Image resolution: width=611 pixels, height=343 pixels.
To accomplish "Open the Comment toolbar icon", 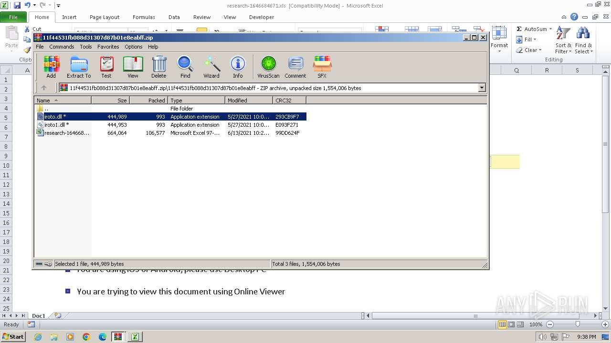I will click(x=295, y=67).
